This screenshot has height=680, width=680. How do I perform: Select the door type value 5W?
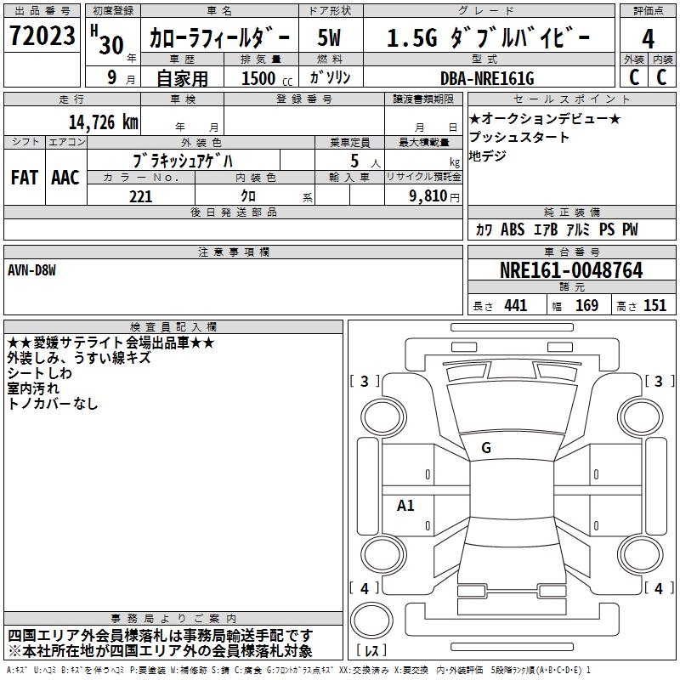[x=330, y=37]
